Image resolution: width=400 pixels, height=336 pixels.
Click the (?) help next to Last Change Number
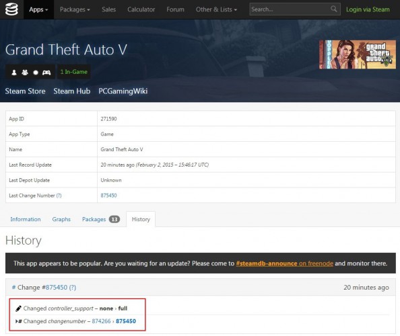pyautogui.click(x=59, y=196)
